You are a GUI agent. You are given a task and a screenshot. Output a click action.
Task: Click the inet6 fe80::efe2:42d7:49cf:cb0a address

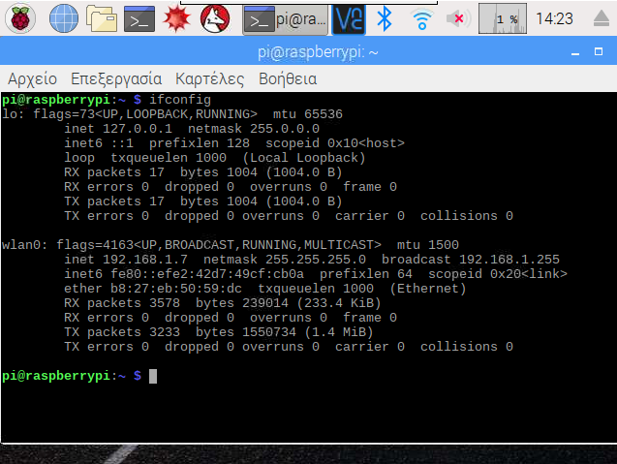(x=184, y=274)
